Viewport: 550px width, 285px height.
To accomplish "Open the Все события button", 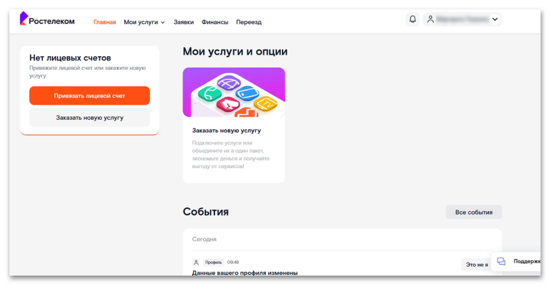I will [473, 212].
